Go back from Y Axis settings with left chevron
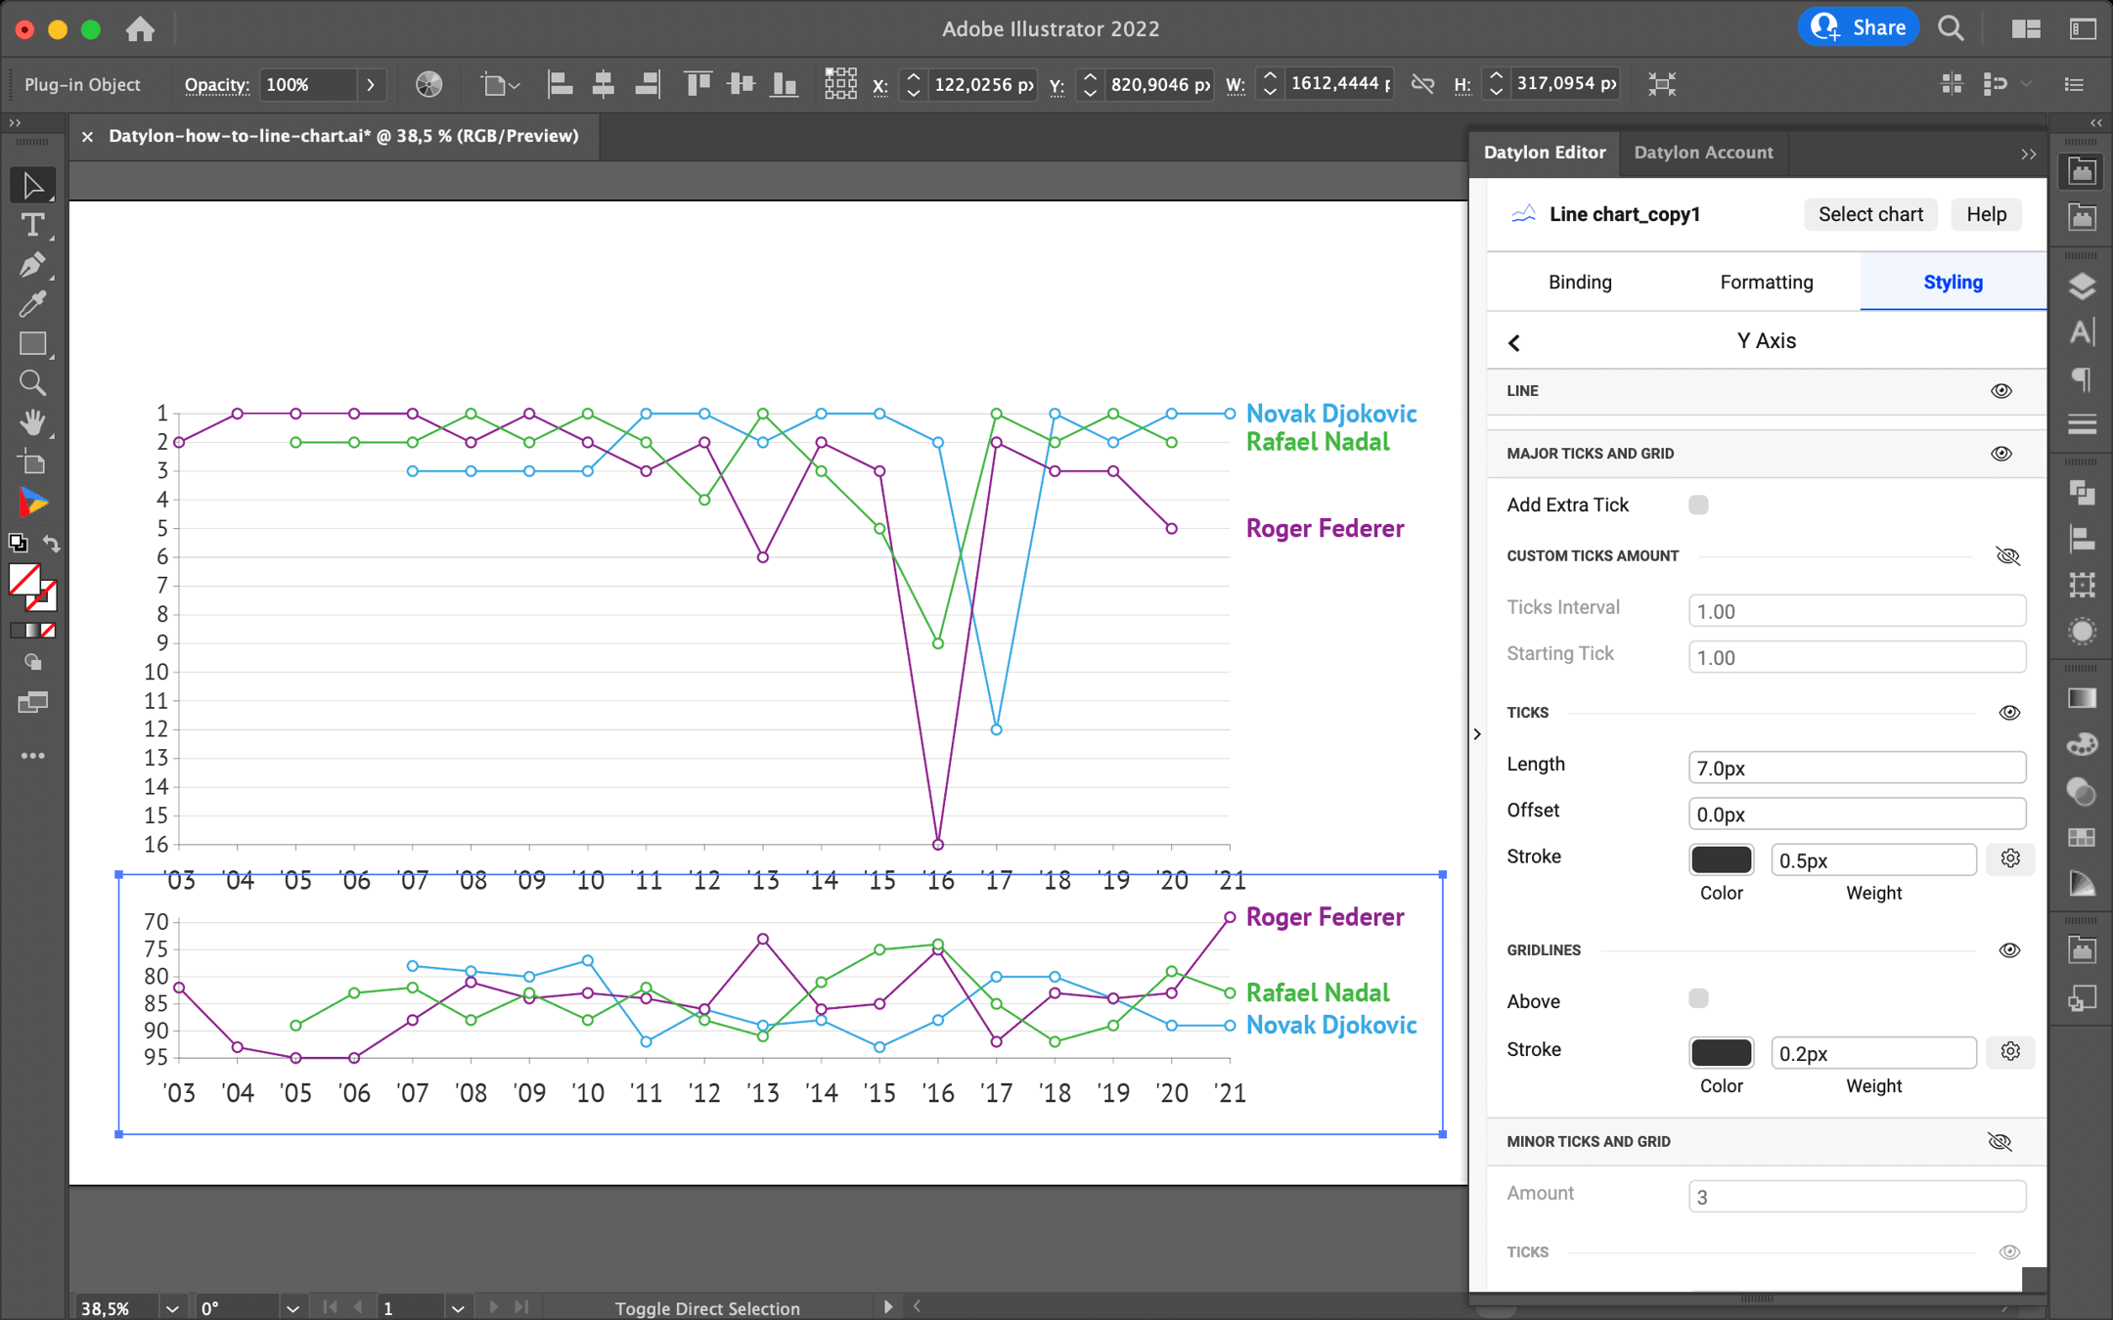The height and width of the screenshot is (1320, 2113). coord(1514,342)
